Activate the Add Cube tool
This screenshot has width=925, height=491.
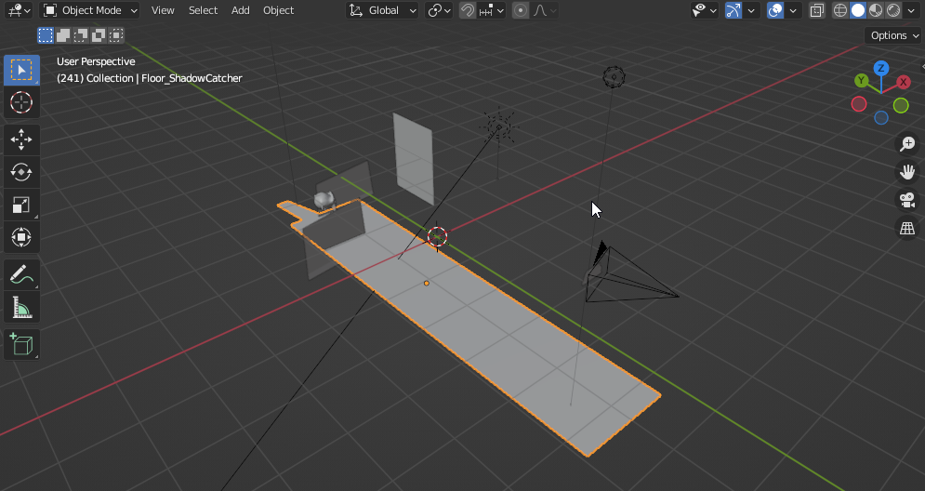tap(21, 345)
